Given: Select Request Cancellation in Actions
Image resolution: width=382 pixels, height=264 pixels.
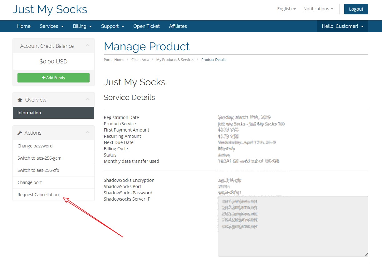Looking at the screenshot, I should click(x=38, y=195).
